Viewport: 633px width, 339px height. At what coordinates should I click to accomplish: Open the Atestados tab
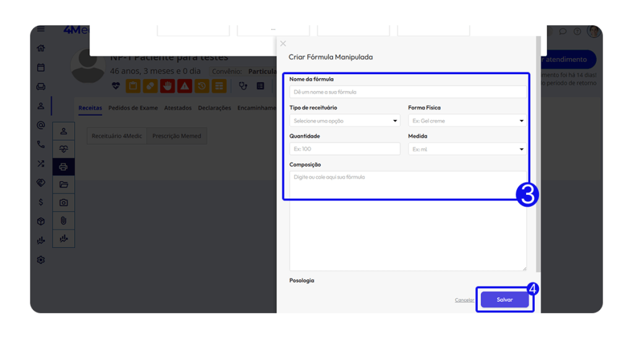[177, 108]
